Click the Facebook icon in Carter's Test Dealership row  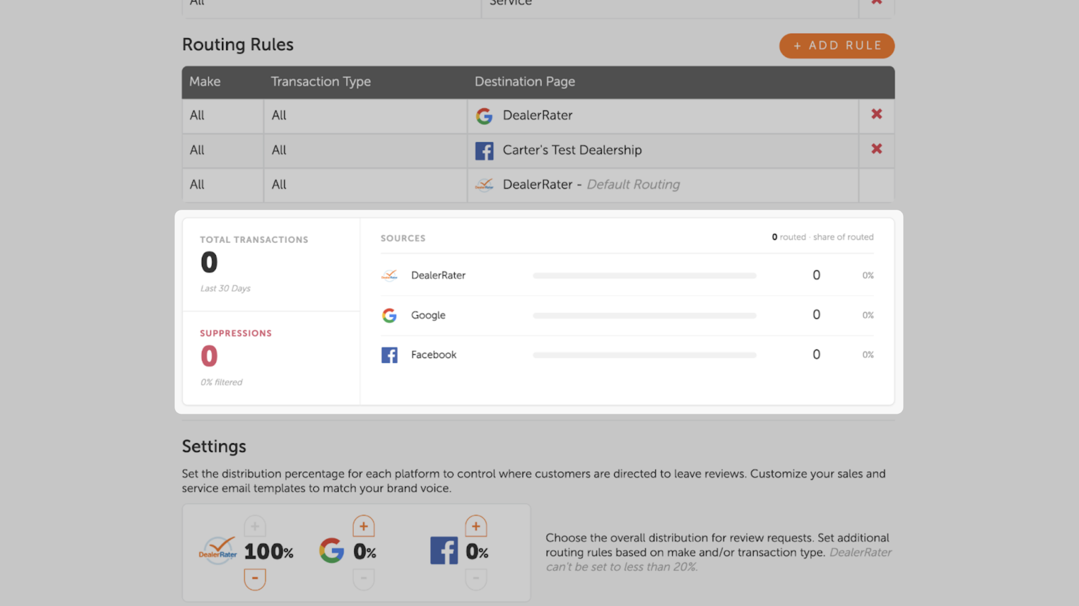pyautogui.click(x=484, y=150)
